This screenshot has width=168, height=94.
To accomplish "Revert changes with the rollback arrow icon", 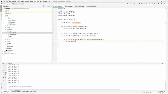I will pyautogui.click(x=159, y=4).
